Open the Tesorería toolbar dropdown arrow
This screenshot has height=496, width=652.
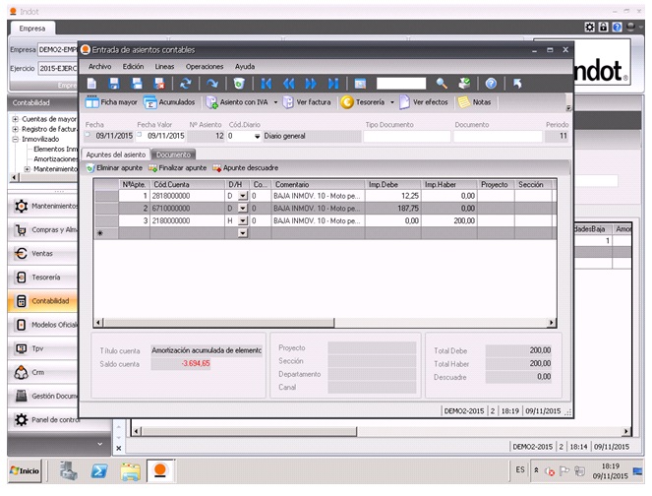point(391,102)
